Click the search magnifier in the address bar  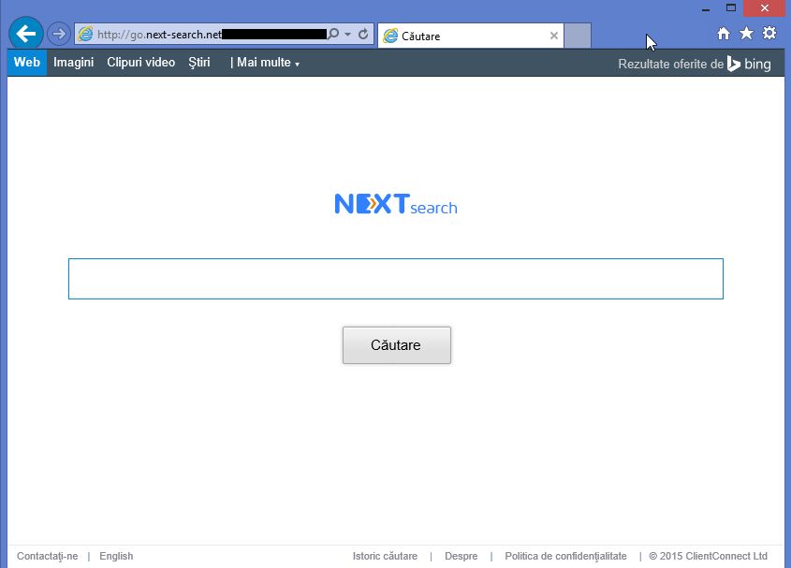coord(332,33)
